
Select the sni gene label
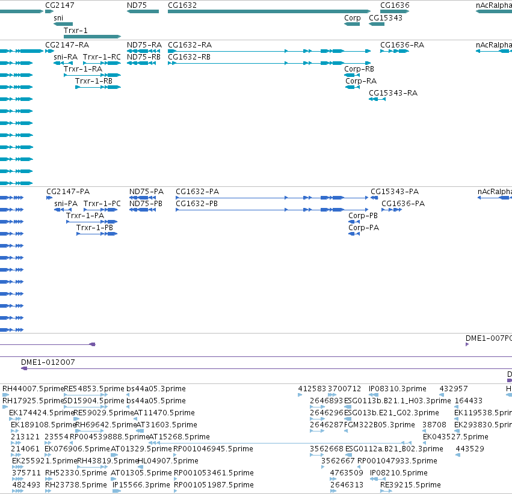[58, 18]
